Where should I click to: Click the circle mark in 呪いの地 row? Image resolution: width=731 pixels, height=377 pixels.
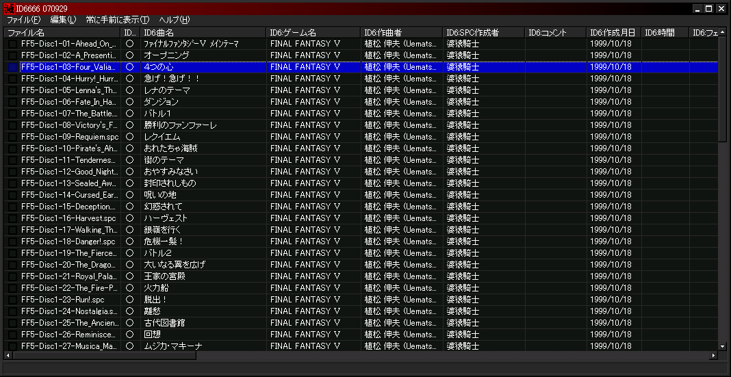(x=130, y=195)
